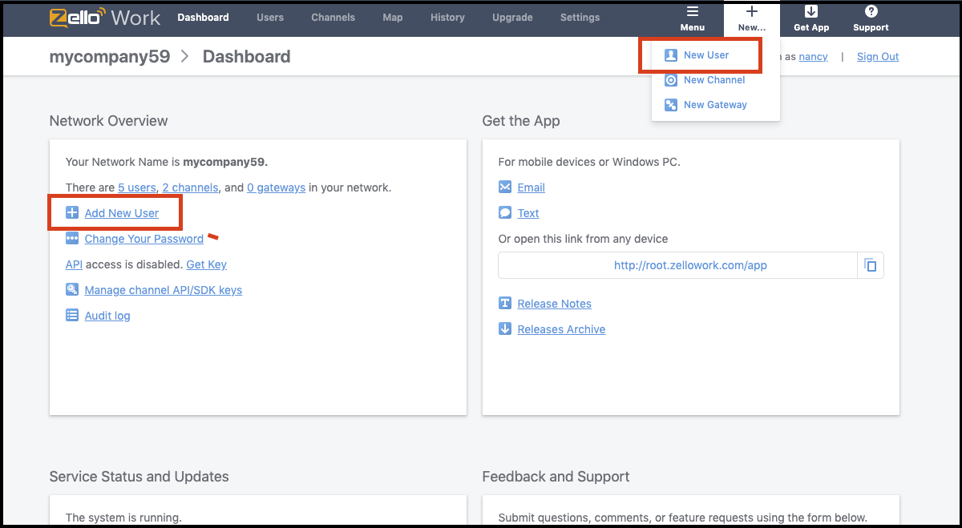Viewport: 962px width, 528px height.
Task: Open the Settings menu item
Action: [580, 17]
